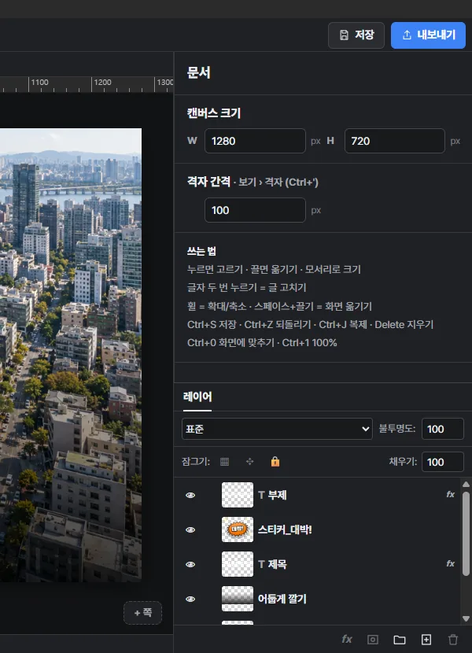
Task: Click the fx layer style icon in footer
Action: point(347,640)
